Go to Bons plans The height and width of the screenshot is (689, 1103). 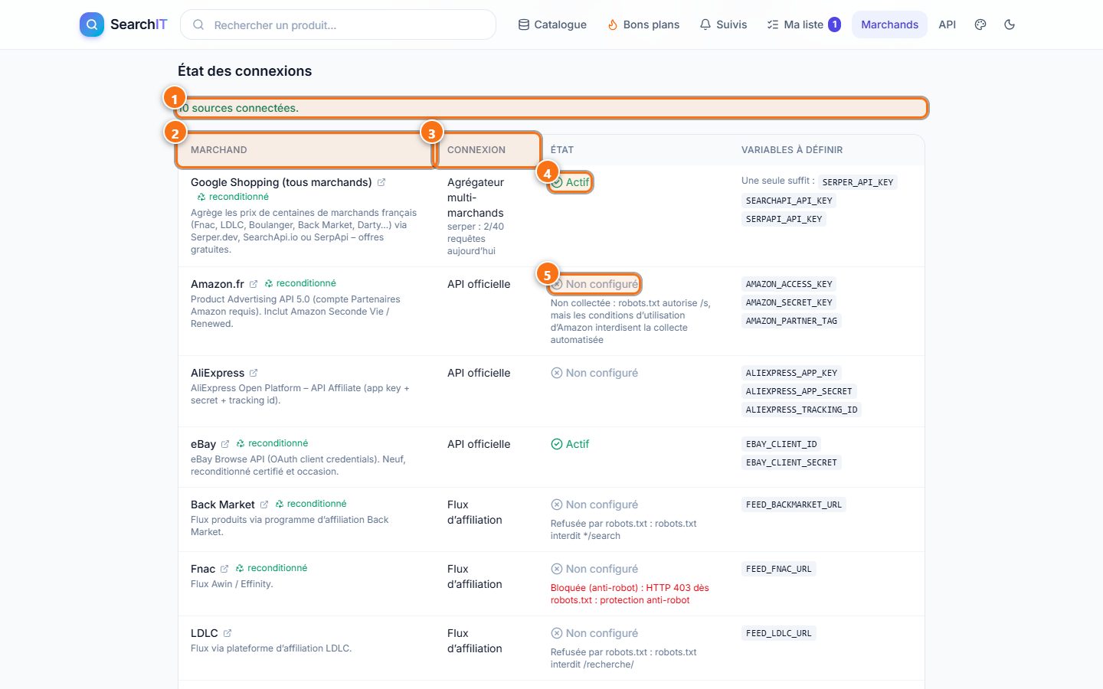coord(643,24)
